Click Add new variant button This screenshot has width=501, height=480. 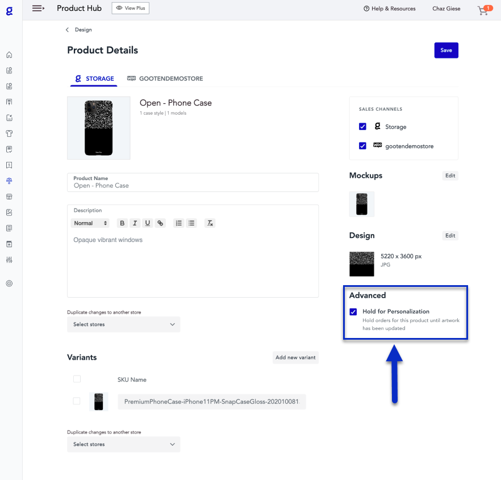[295, 357]
